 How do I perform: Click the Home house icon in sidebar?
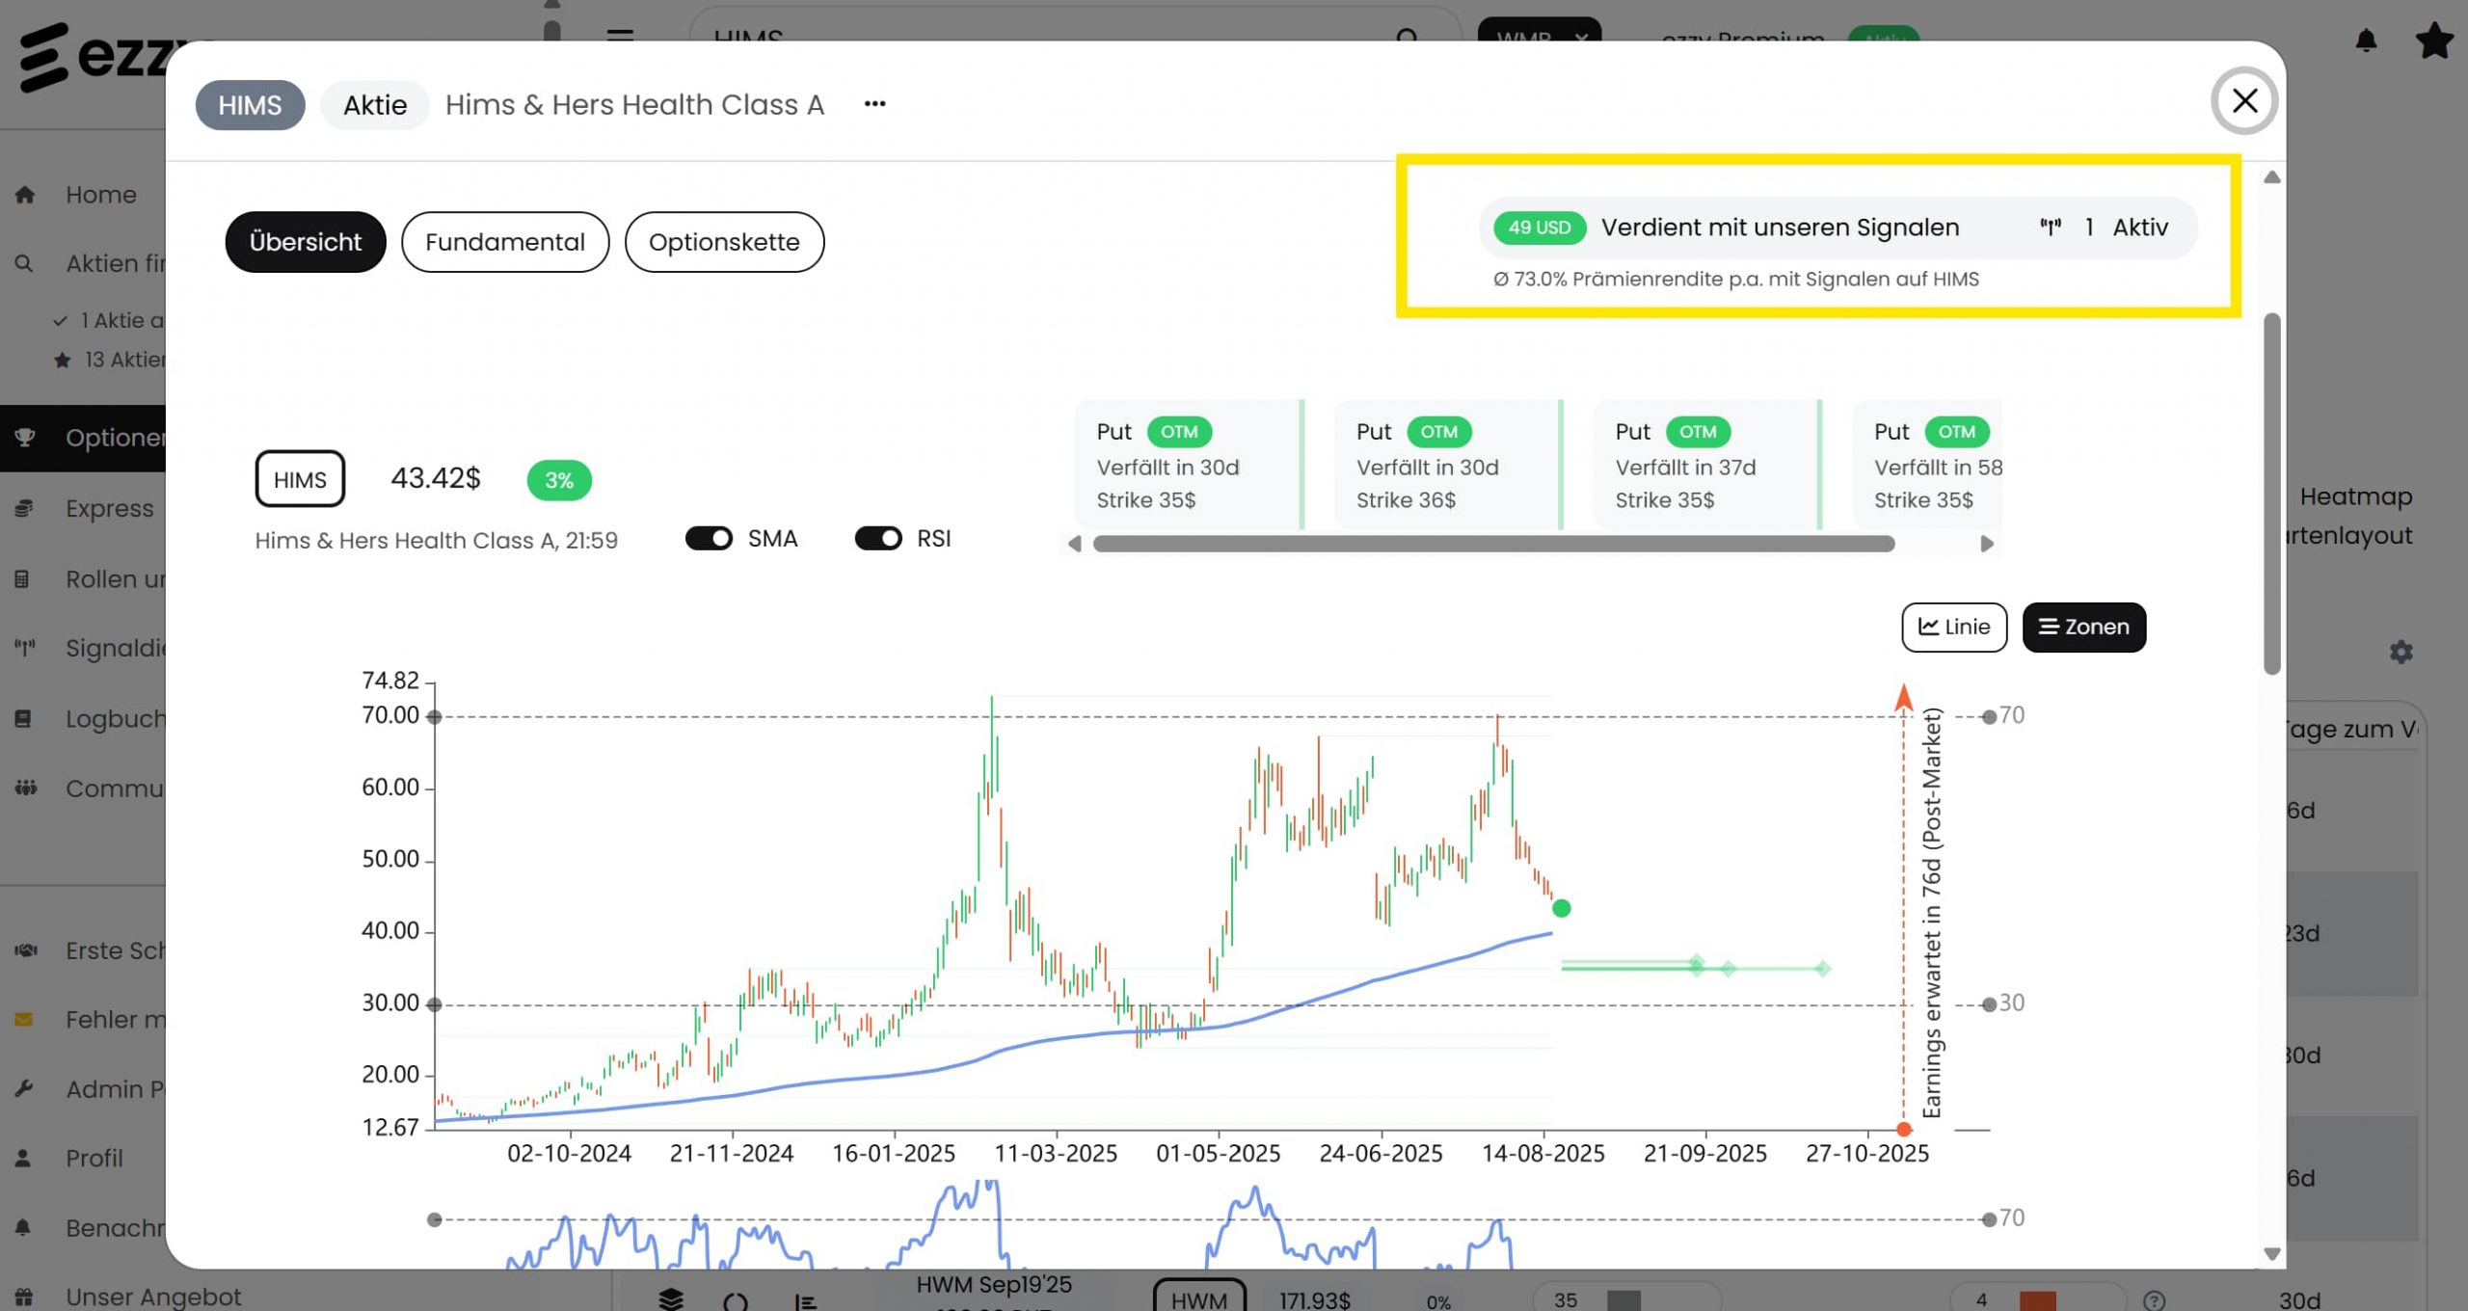click(x=25, y=195)
